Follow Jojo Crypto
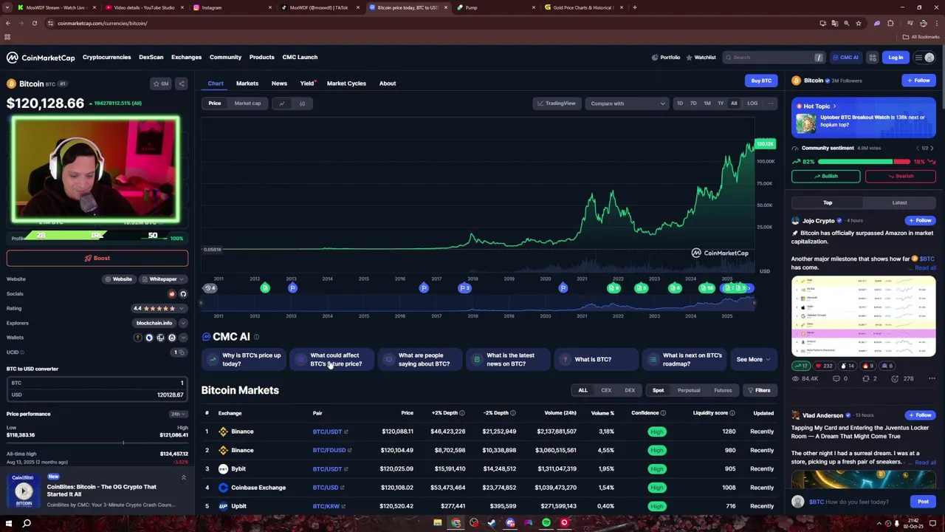 920,221
